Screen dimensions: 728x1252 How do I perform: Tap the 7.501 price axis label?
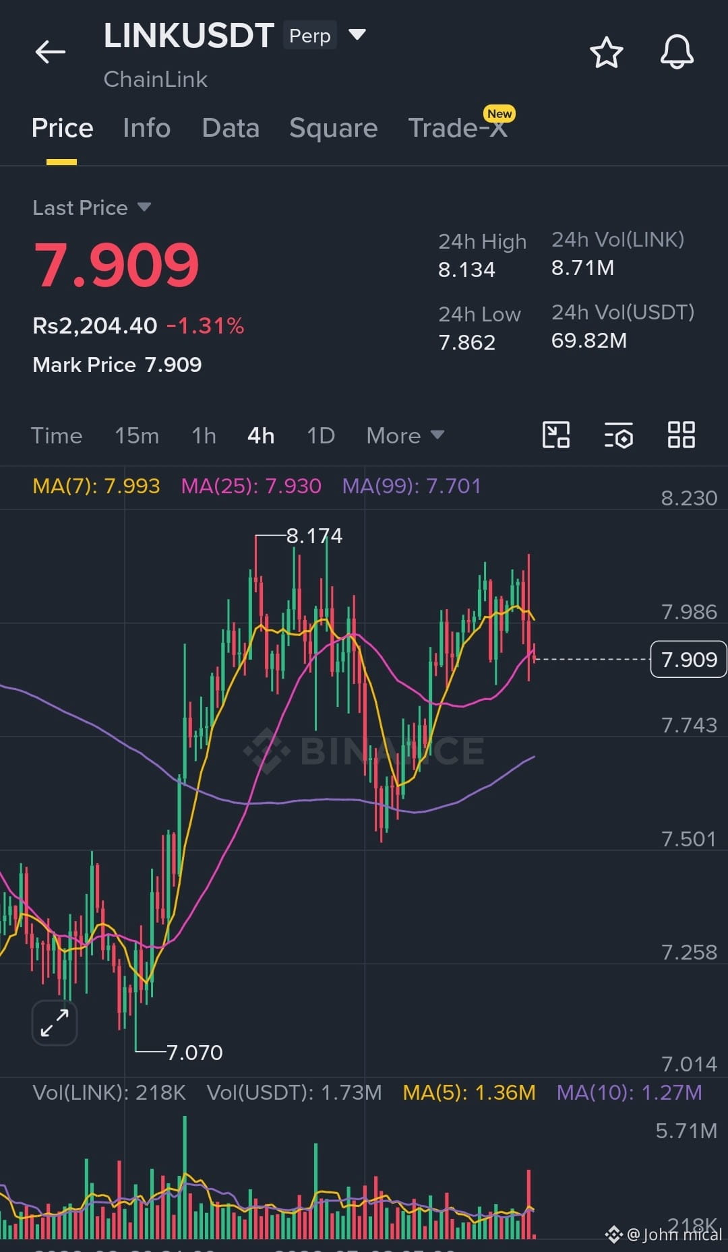689,839
